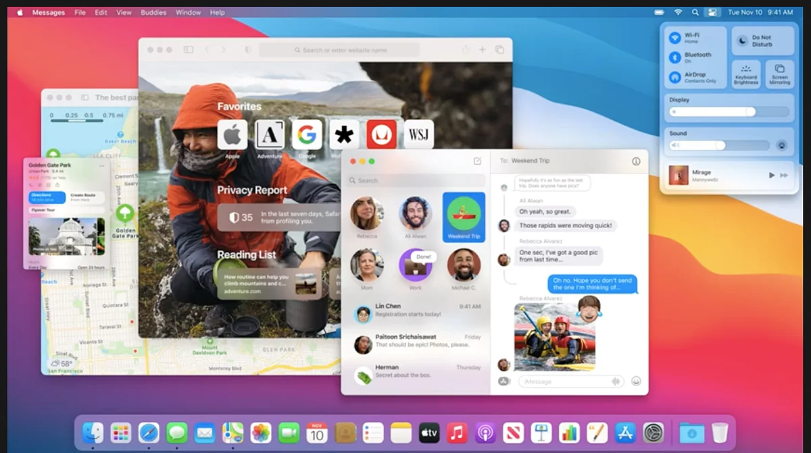This screenshot has width=811, height=453.
Task: Toggle Screen Mirroring in Control Center
Action: tap(779, 74)
